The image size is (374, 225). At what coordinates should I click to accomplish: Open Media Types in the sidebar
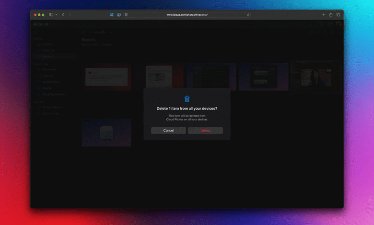click(51, 82)
